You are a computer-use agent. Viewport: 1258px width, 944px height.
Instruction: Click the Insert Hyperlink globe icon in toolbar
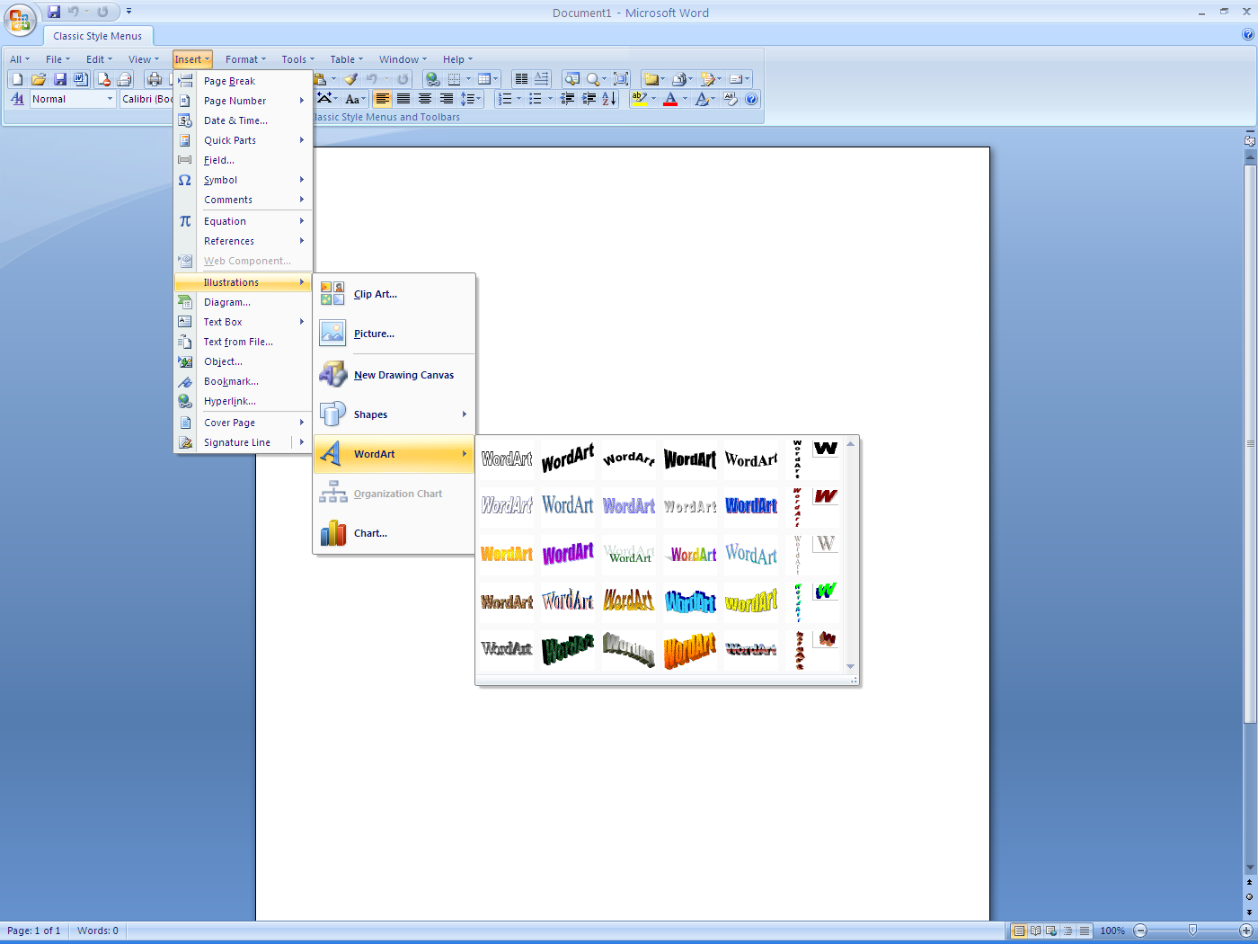432,79
